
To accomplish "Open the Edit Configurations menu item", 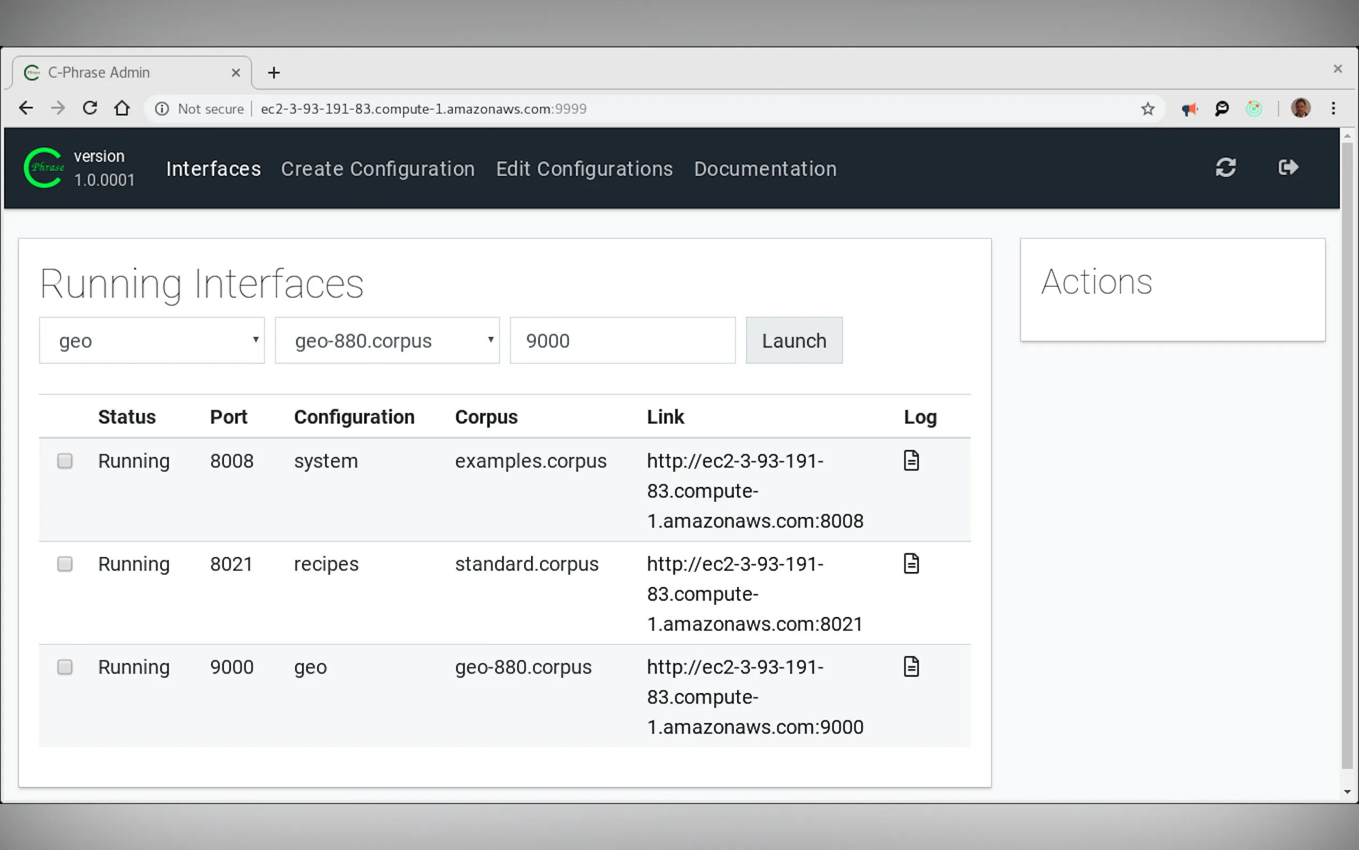I will click(x=584, y=169).
